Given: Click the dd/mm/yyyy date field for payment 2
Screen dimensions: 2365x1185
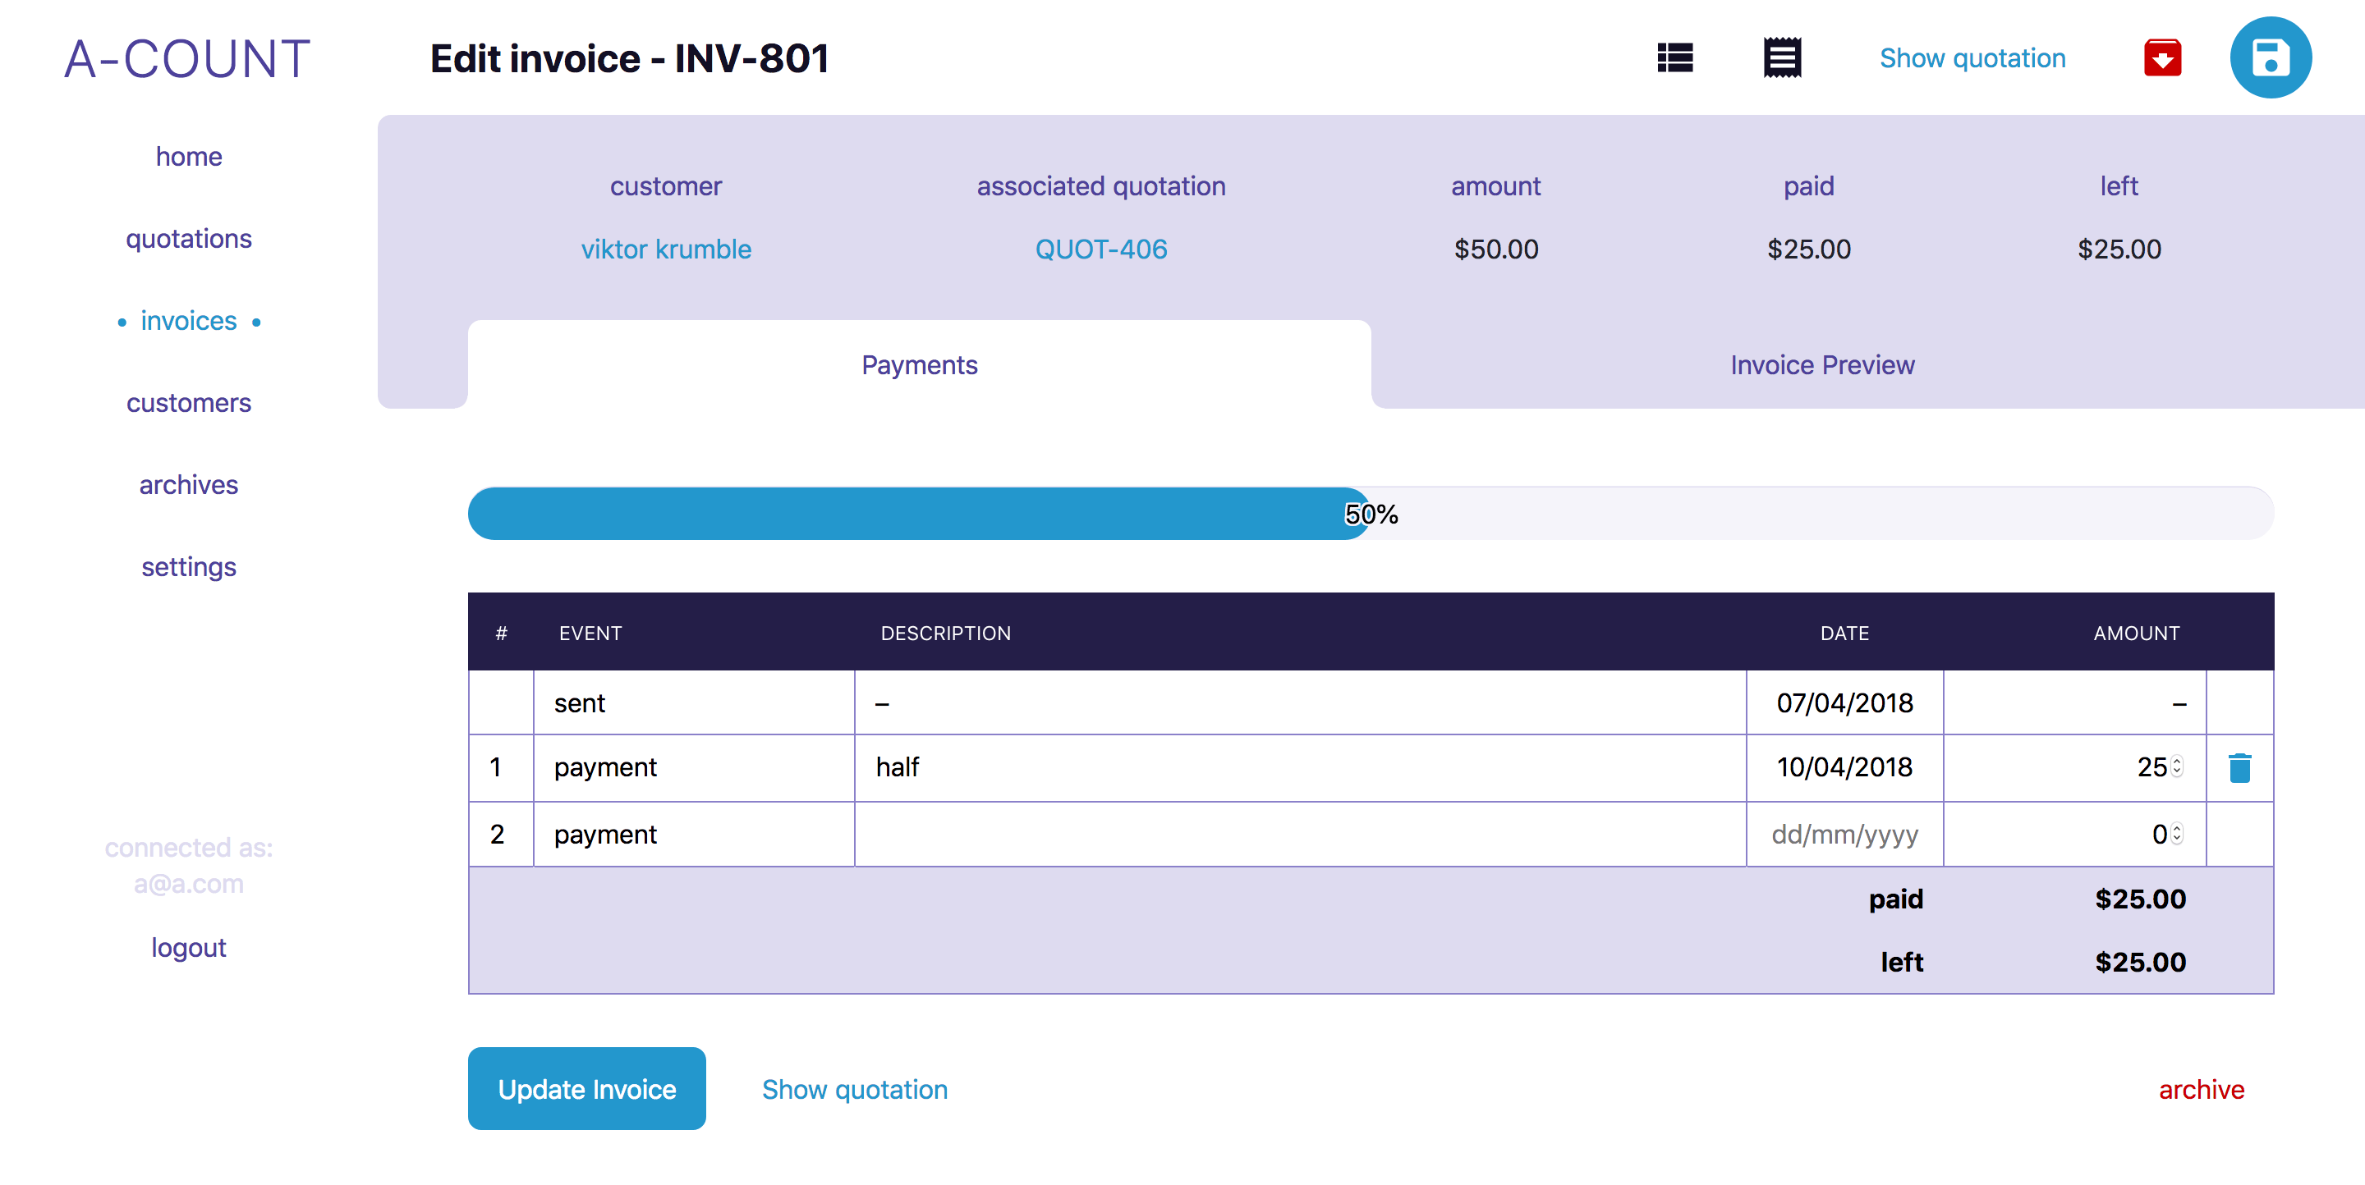Looking at the screenshot, I should pyautogui.click(x=1844, y=834).
